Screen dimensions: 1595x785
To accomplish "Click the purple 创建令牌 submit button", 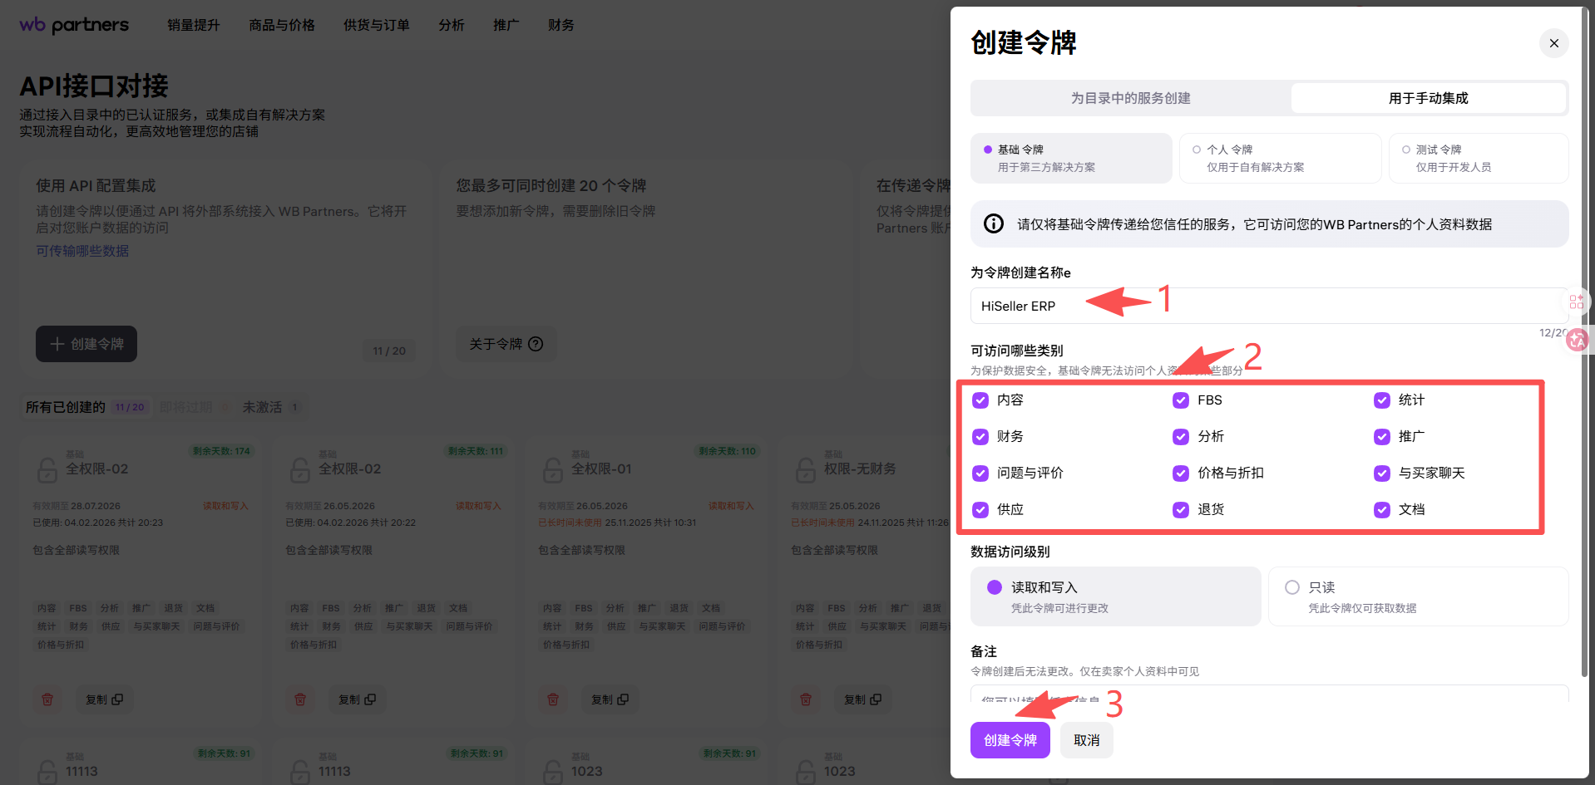I will tap(1010, 740).
